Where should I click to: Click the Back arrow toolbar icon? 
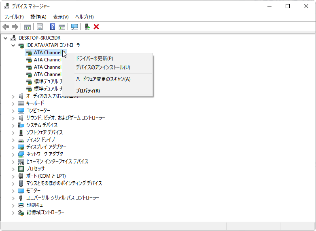point(6,27)
